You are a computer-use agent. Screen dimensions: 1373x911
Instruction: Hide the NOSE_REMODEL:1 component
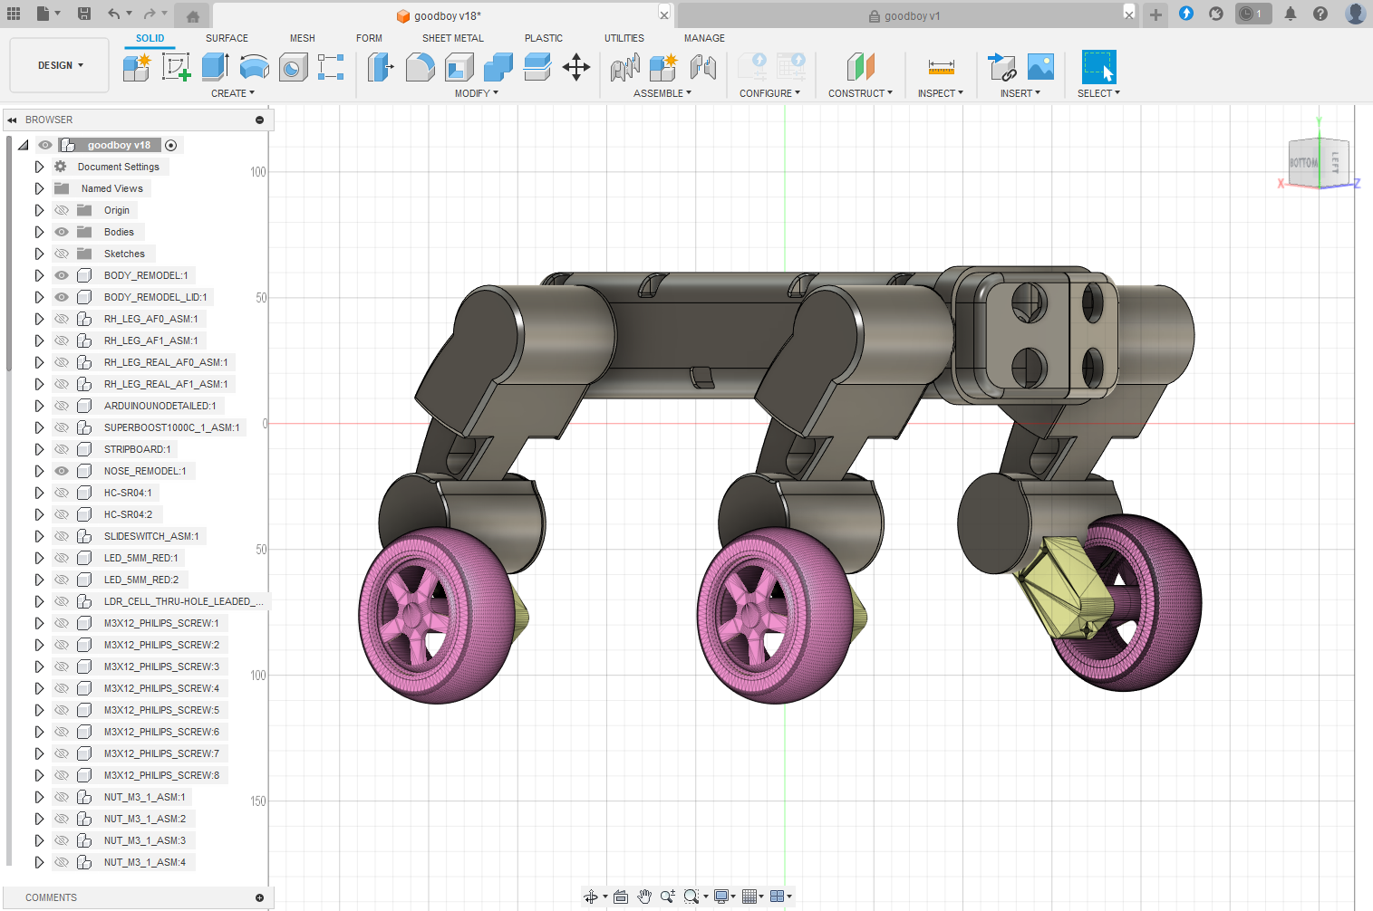coord(62,471)
